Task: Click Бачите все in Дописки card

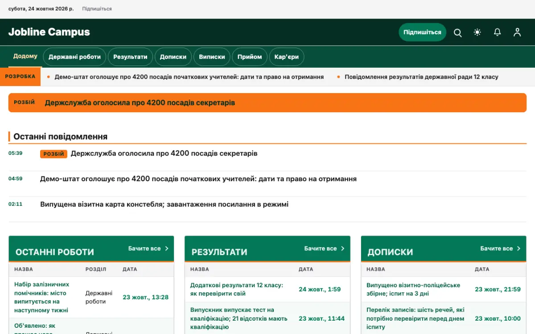Action: click(x=501, y=248)
